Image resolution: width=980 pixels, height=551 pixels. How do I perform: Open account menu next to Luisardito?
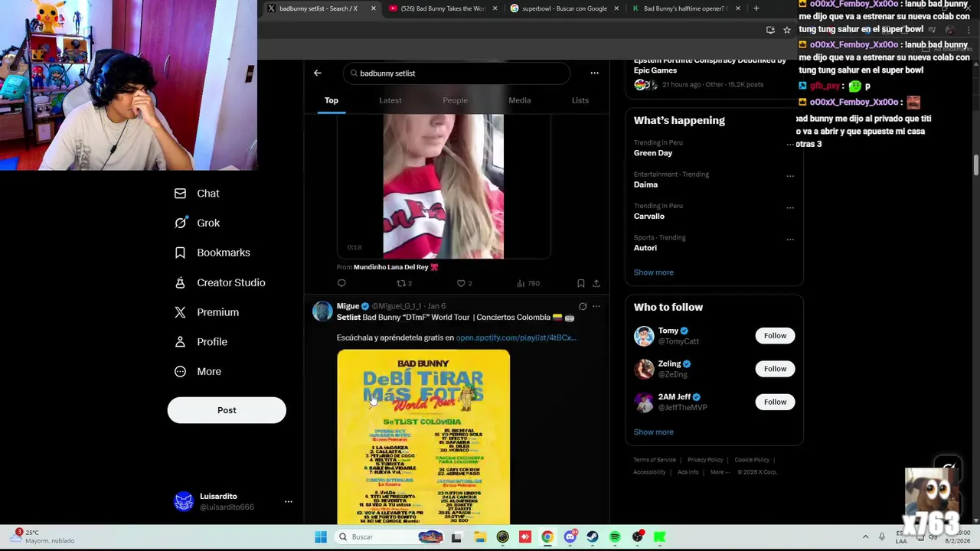point(289,502)
